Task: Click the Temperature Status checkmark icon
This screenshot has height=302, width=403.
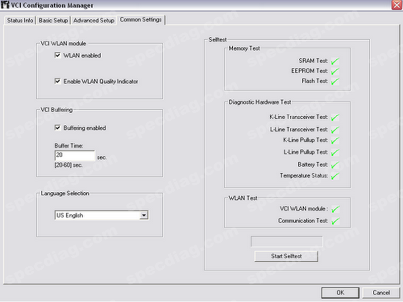Action: point(335,176)
